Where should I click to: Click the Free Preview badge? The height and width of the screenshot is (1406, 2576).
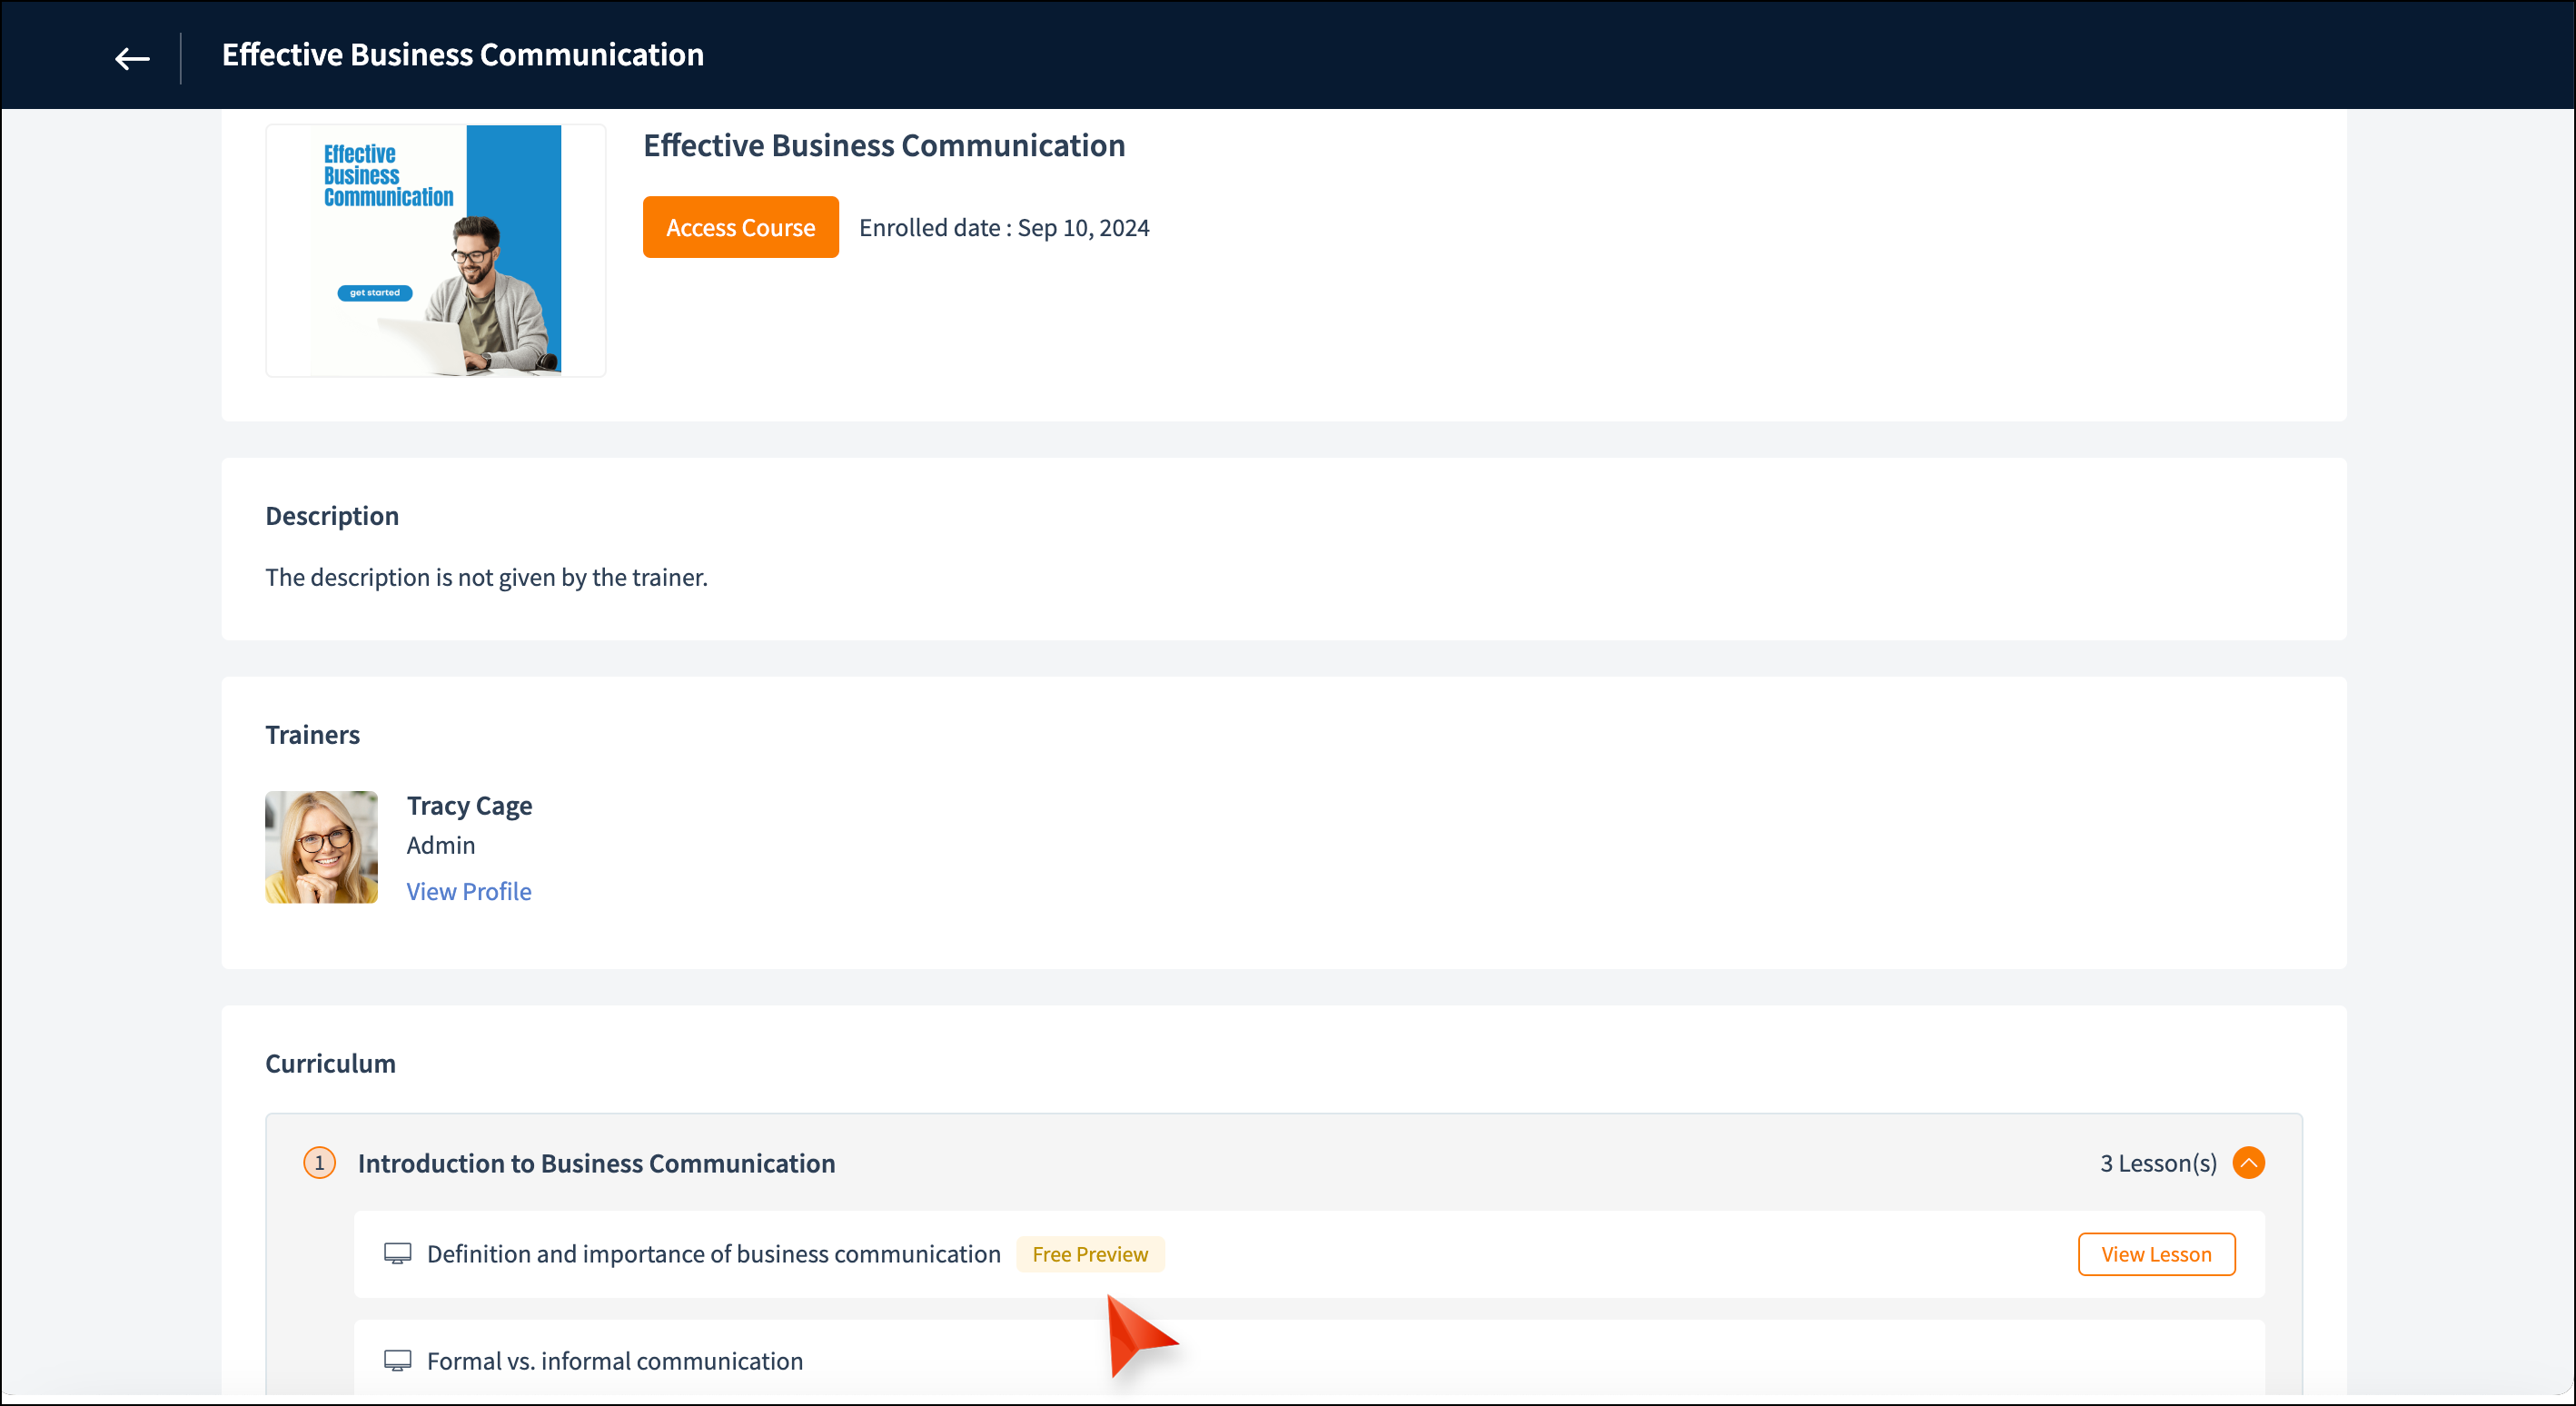pyautogui.click(x=1089, y=1254)
